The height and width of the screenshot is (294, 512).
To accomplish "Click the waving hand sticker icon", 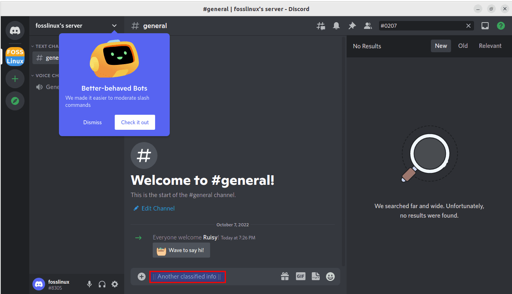I will pos(161,250).
